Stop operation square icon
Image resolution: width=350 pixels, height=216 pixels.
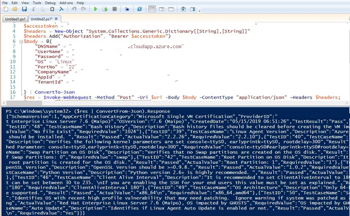tap(114, 9)
